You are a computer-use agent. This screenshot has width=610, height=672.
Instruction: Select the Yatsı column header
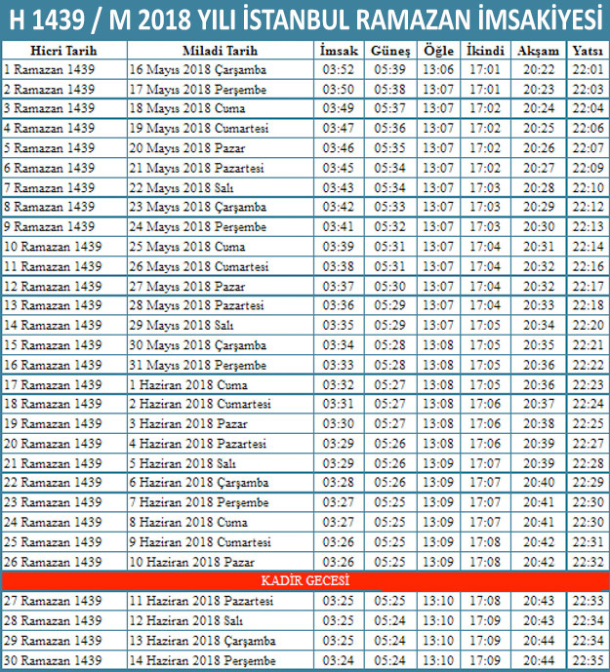click(x=587, y=51)
